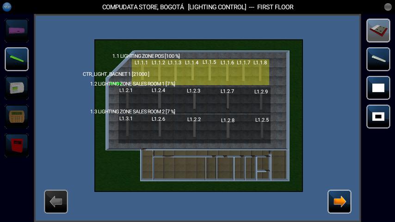Select light L1.1.2
The width and height of the screenshot is (395, 222).
click(159, 62)
